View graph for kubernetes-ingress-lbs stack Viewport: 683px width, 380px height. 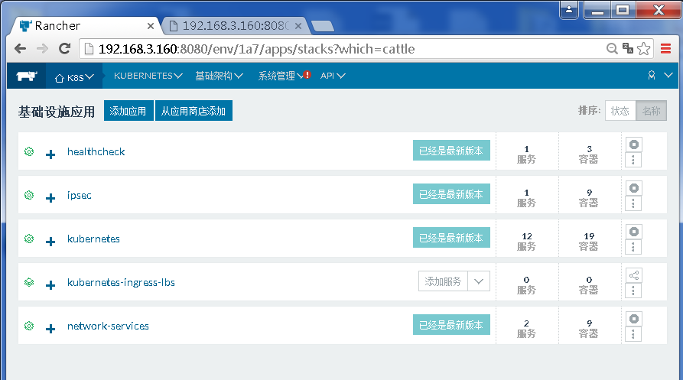pyautogui.click(x=634, y=275)
